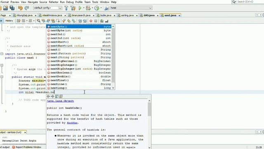Open Javadoc in external browser icon
264x149 pixels.
(x=57, y=96)
